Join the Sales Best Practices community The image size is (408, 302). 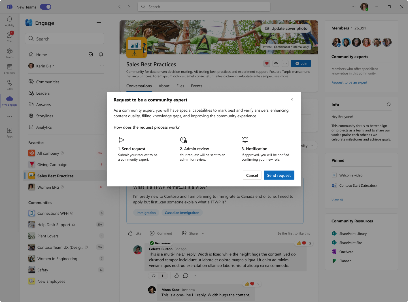[x=301, y=63]
